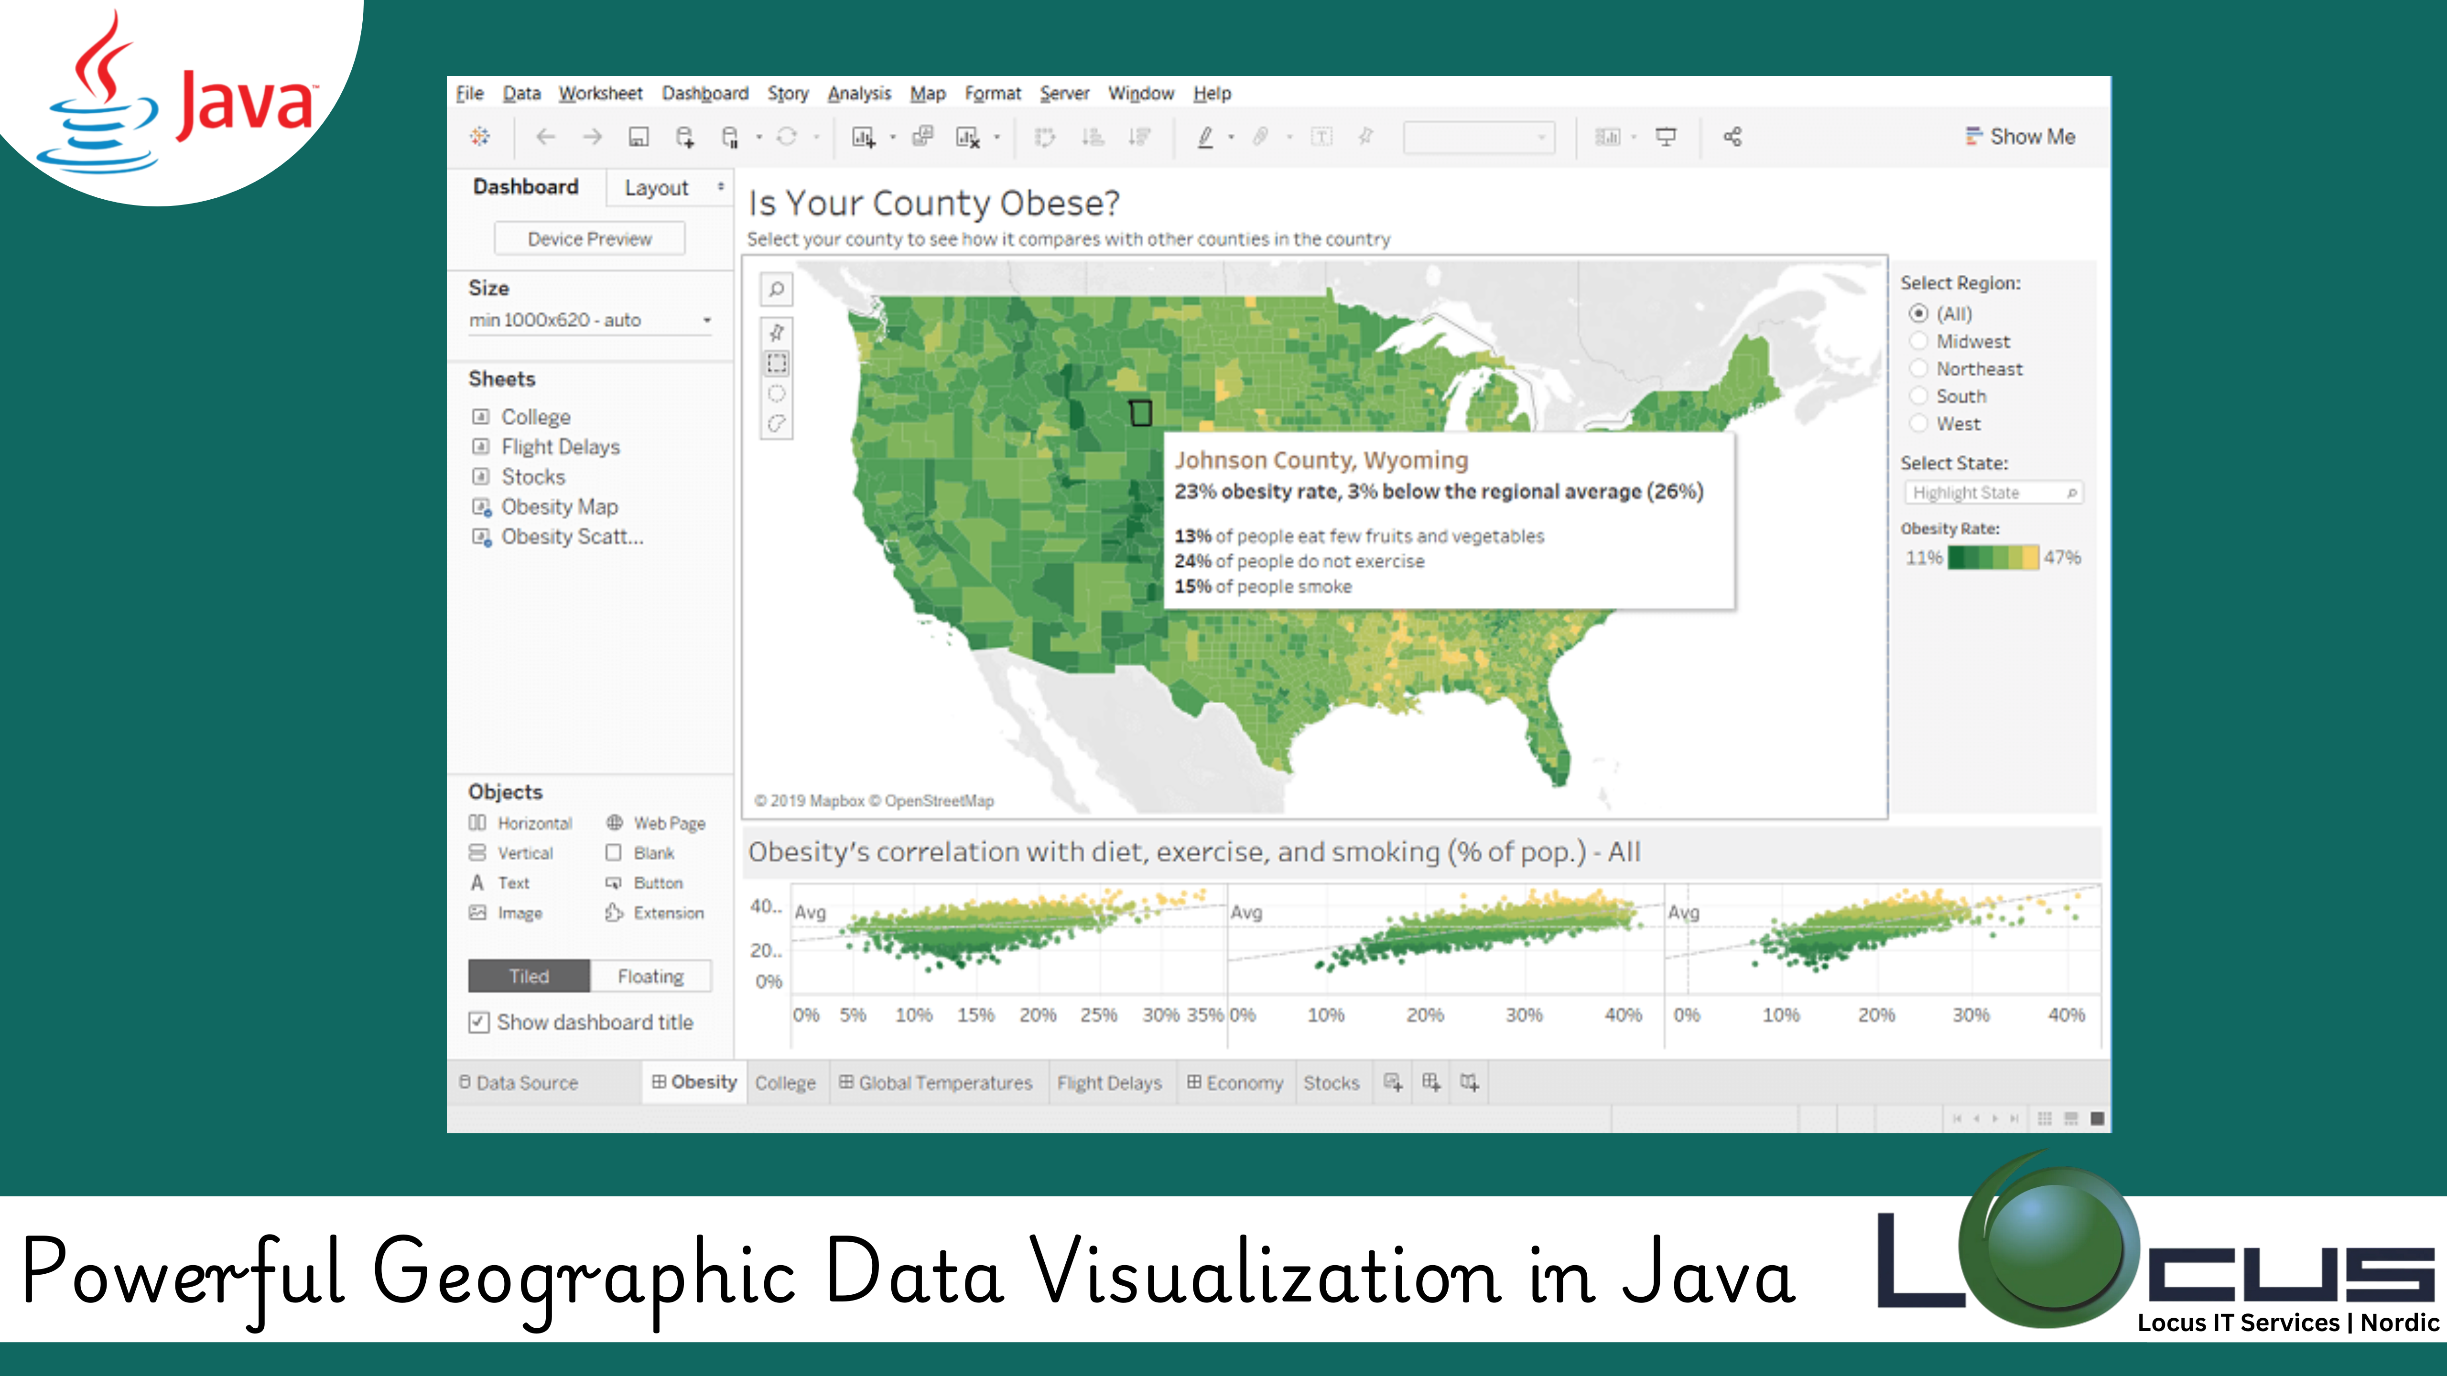Open the dashboard Size dropdown
Image resolution: width=2447 pixels, height=1376 pixels.
[590, 320]
